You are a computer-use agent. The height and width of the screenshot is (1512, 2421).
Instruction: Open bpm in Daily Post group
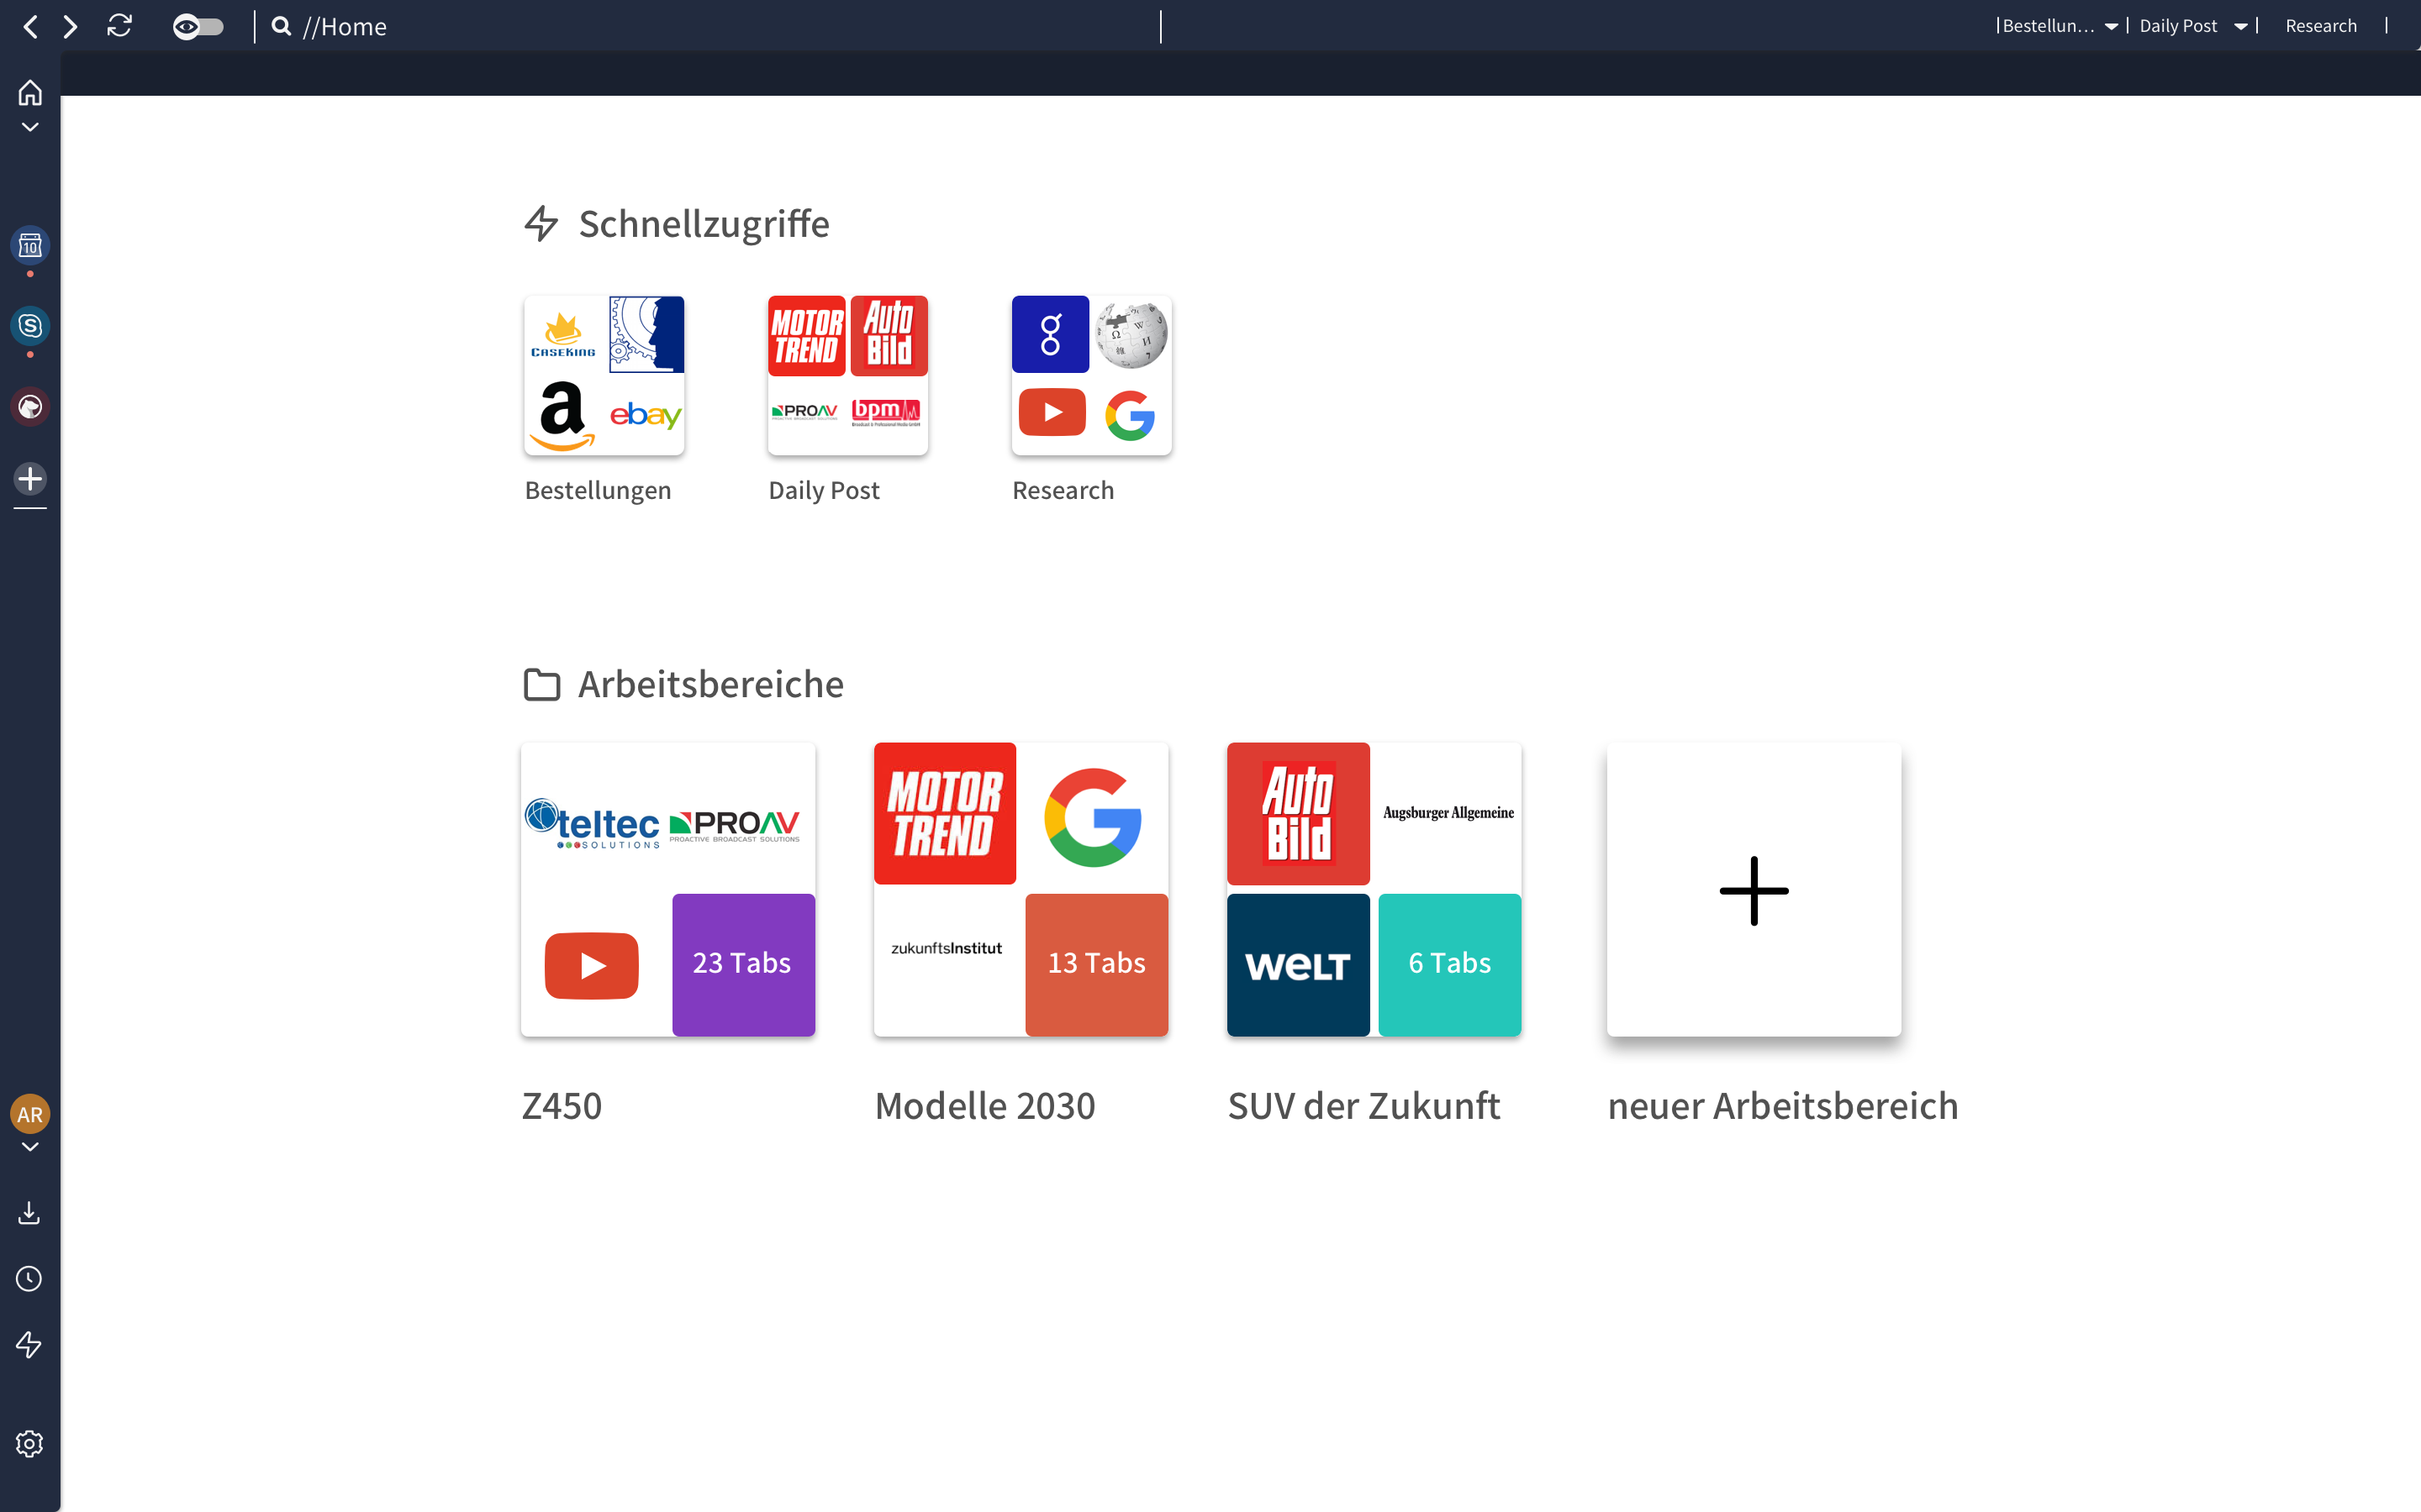[x=886, y=412]
